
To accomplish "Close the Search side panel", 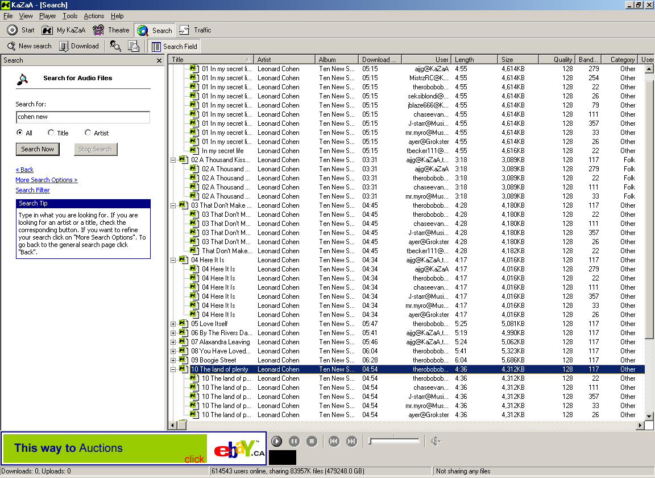I will click(x=159, y=61).
